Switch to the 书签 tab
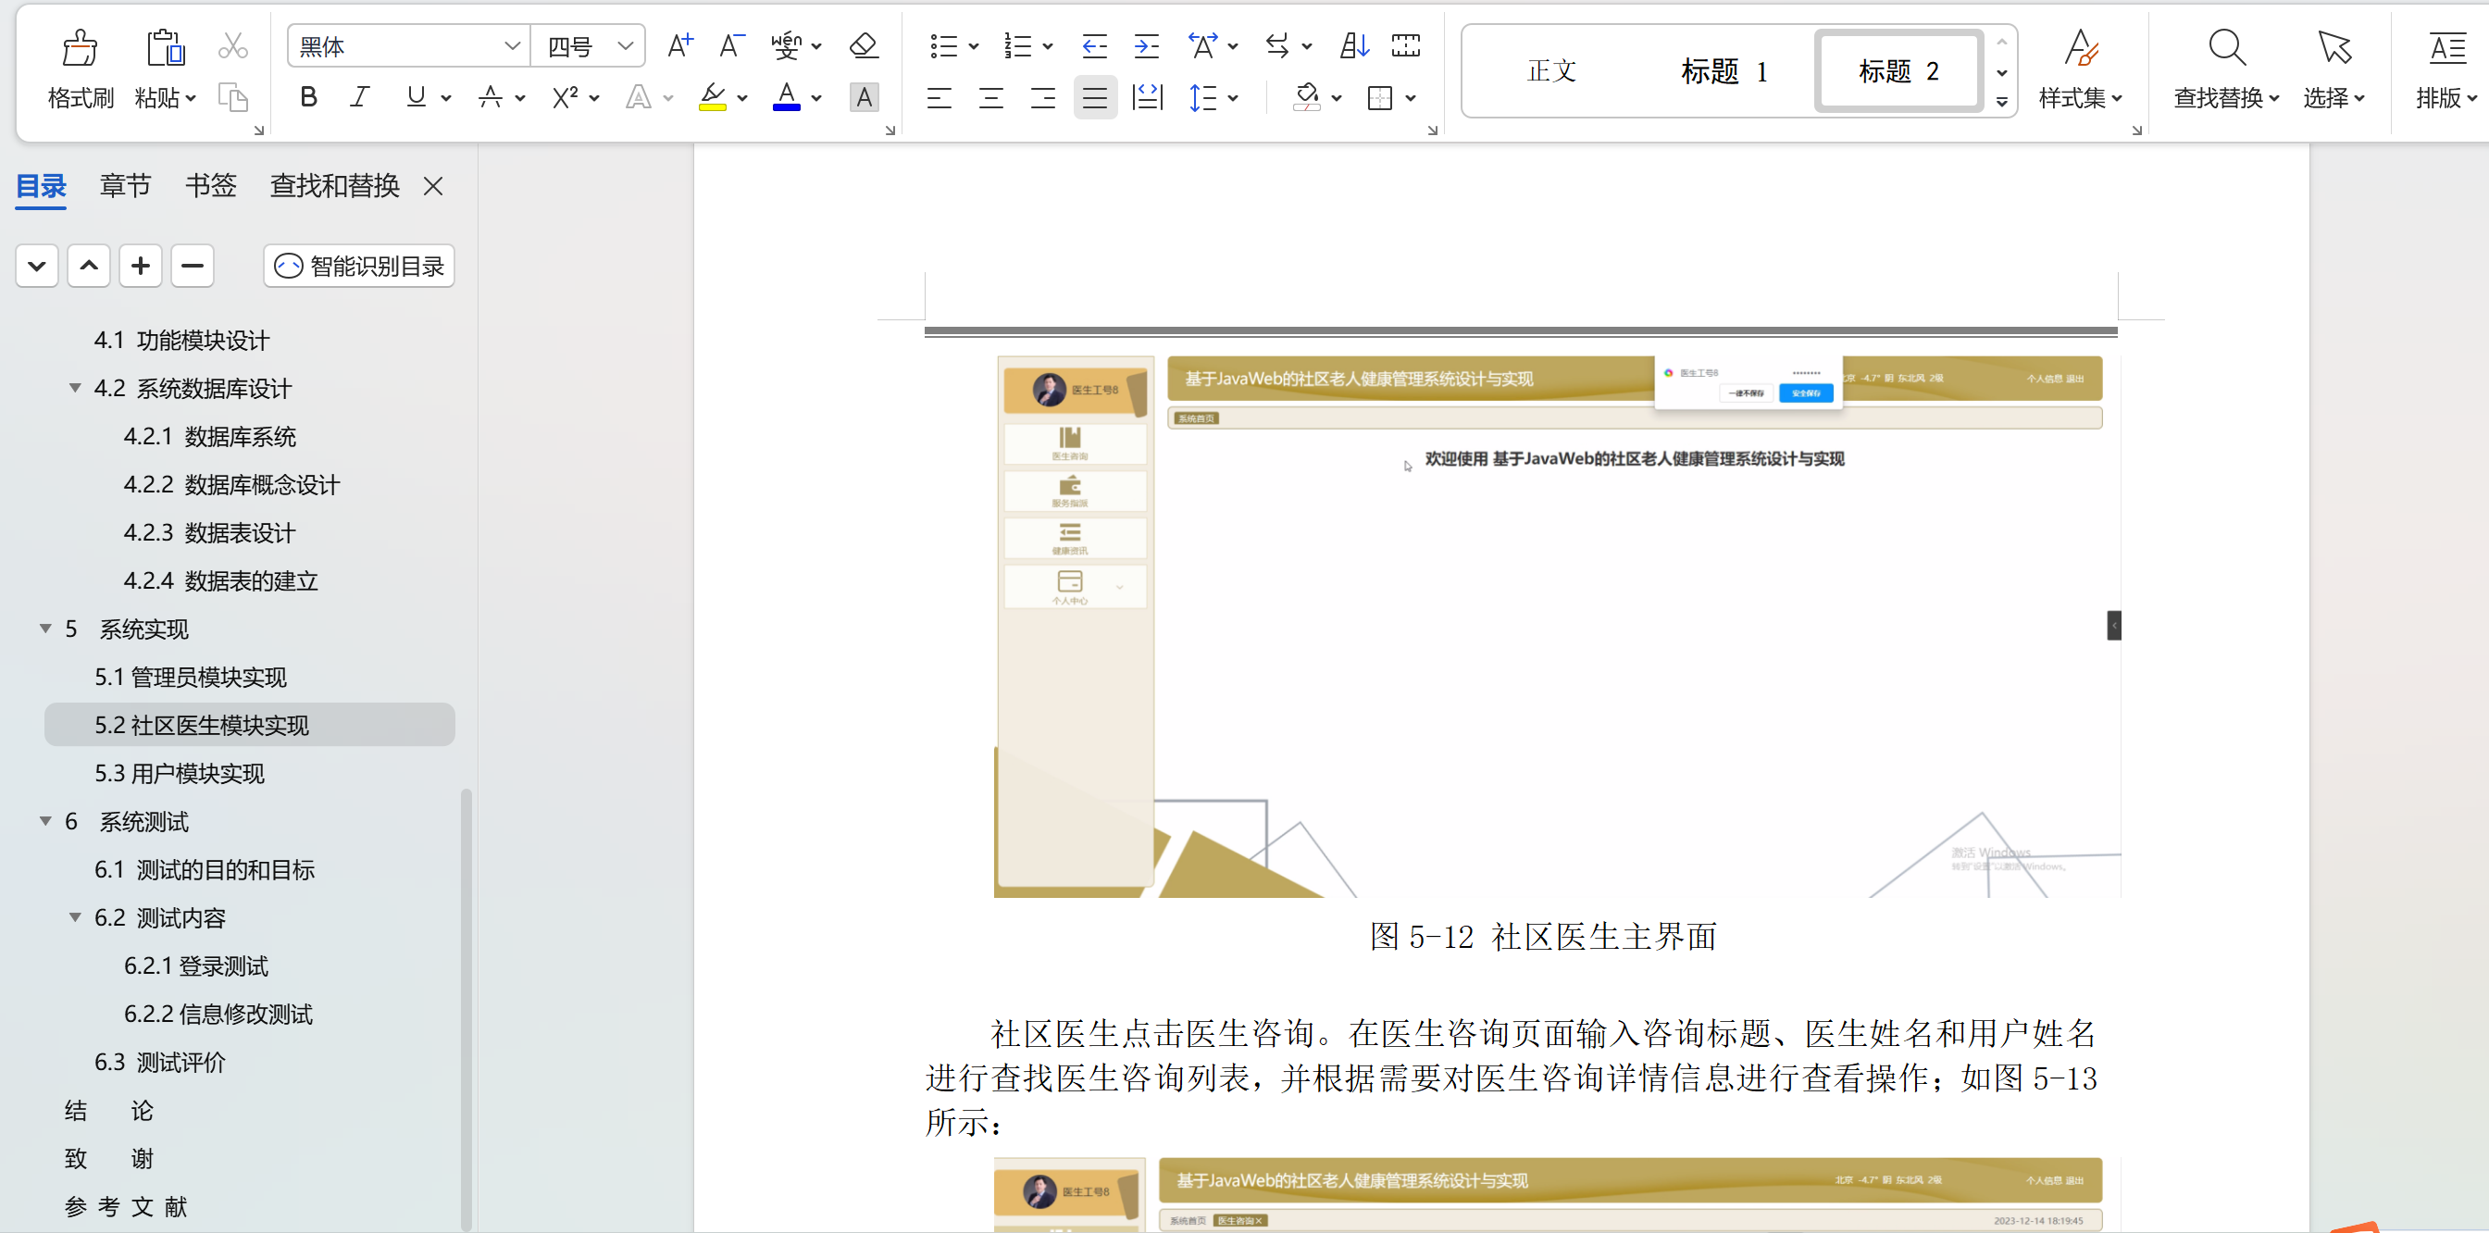 pos(210,185)
